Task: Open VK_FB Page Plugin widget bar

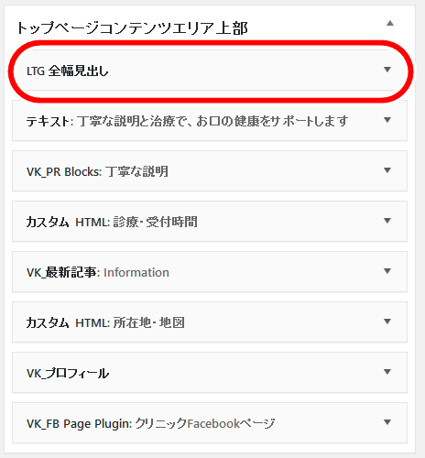Action: coord(210,423)
